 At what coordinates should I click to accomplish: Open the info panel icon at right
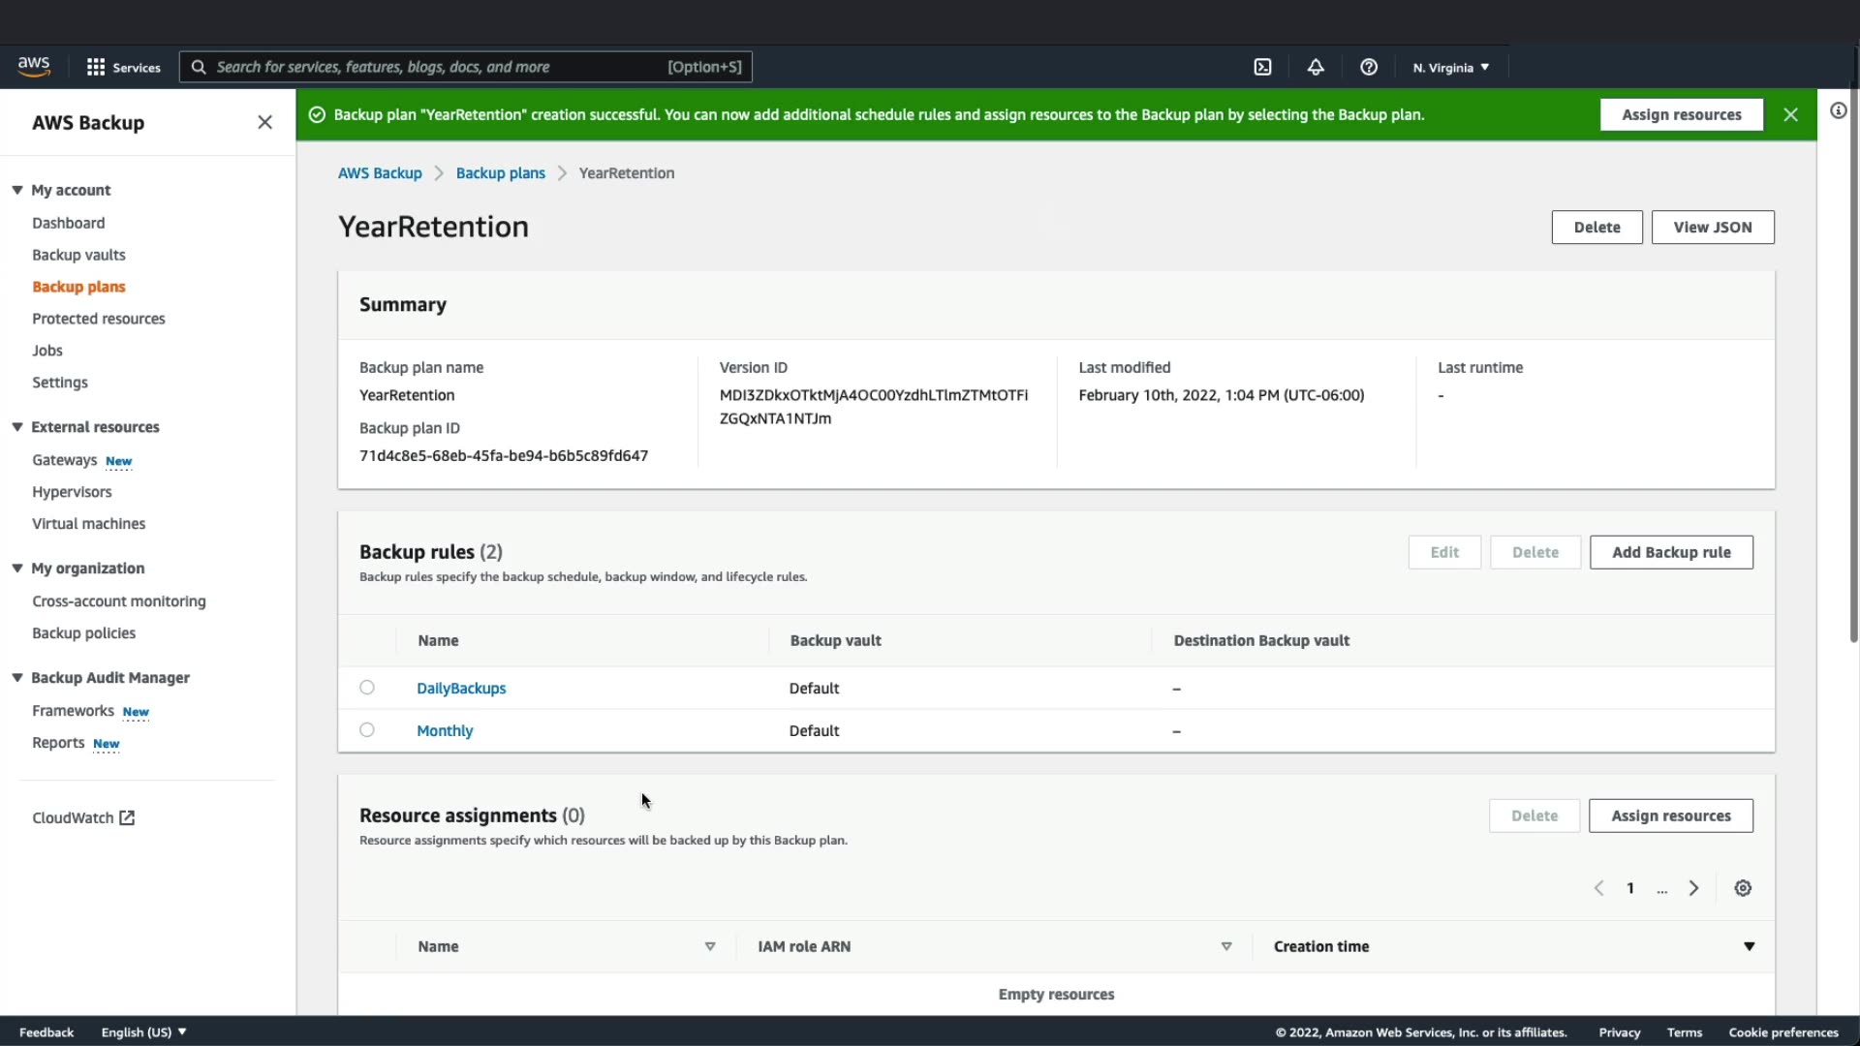click(1838, 110)
